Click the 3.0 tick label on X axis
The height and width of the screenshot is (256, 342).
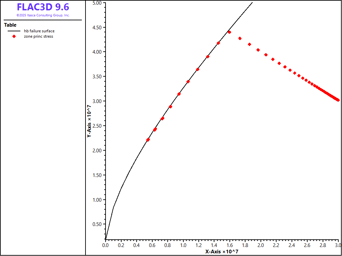(x=338, y=245)
